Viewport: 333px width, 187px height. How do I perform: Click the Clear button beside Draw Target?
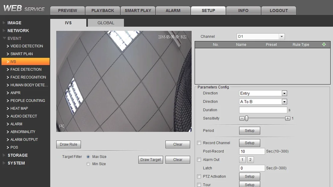point(178,160)
